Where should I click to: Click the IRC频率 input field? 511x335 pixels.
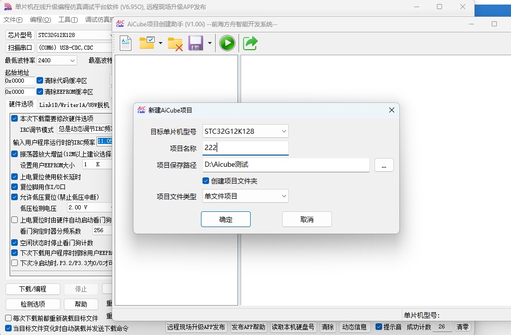105,141
